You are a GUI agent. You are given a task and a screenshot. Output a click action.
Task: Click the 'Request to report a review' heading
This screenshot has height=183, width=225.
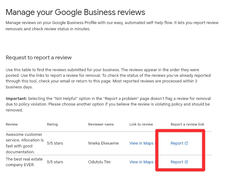(39, 57)
